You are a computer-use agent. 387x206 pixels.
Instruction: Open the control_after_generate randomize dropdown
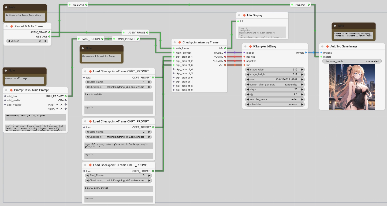pos(275,84)
